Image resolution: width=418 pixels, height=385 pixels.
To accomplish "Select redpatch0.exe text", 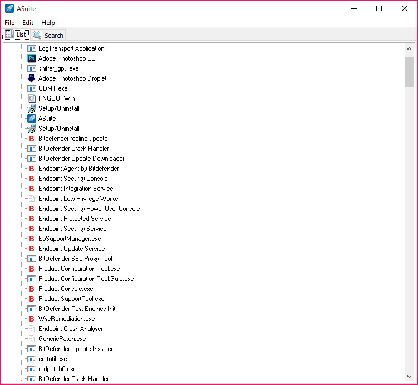I will click(57, 369).
